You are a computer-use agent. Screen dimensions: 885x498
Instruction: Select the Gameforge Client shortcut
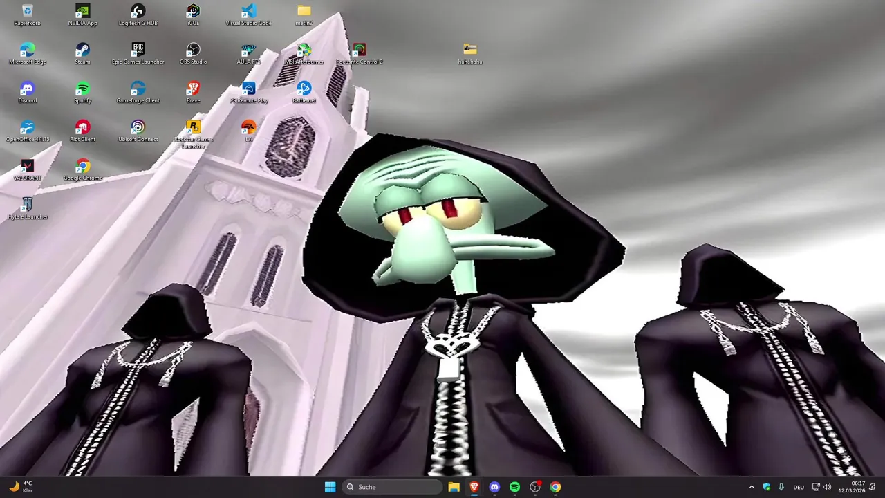138,93
